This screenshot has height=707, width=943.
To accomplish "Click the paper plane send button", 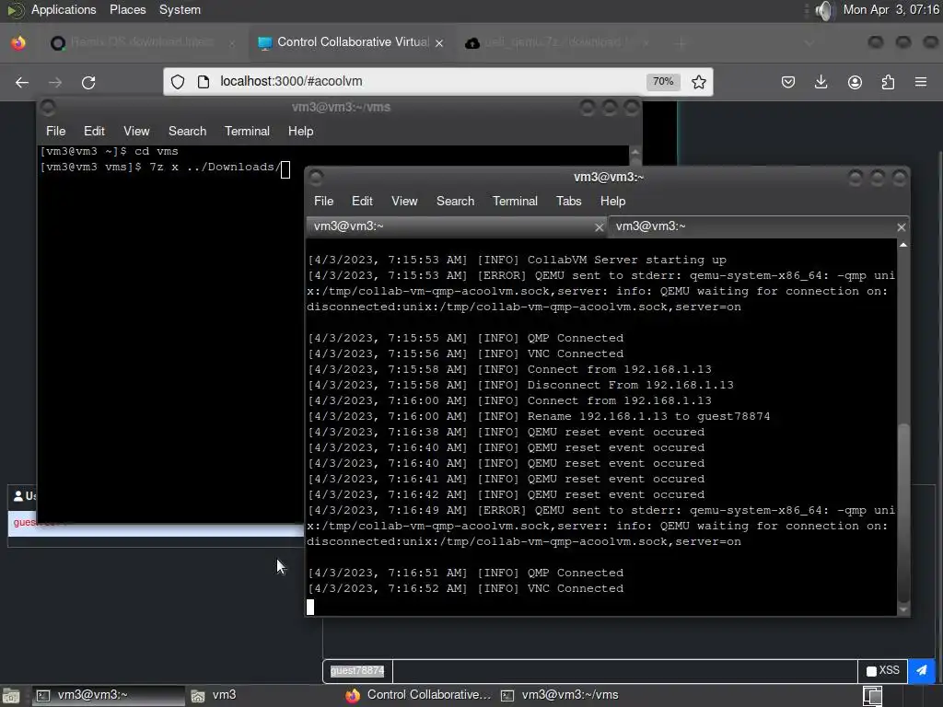I will pyautogui.click(x=921, y=670).
